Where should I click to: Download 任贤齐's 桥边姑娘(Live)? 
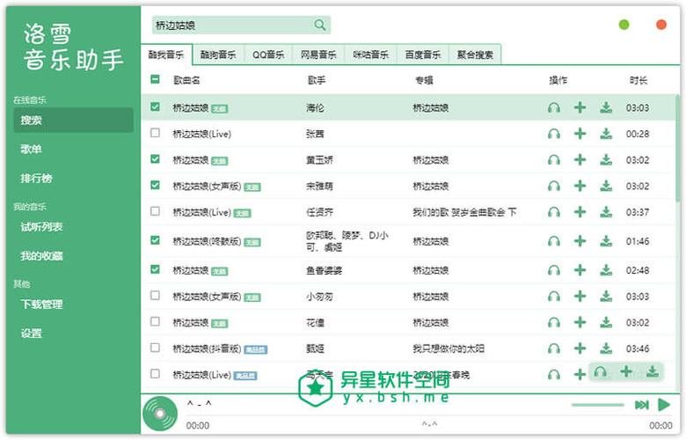[x=606, y=212]
